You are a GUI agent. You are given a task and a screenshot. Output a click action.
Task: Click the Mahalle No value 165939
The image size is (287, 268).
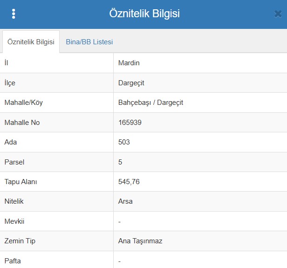point(130,123)
